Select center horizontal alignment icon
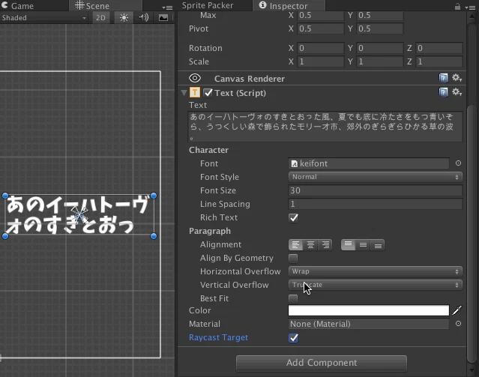 click(310, 245)
